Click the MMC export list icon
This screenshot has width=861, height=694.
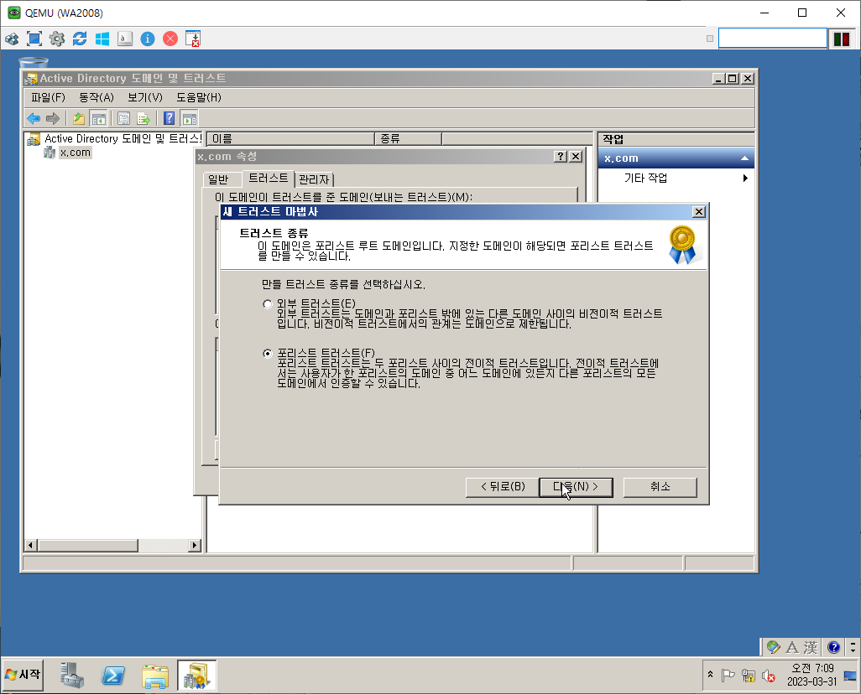tap(143, 118)
